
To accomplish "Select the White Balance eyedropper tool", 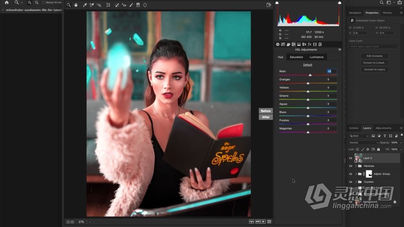I will [x=85, y=5].
